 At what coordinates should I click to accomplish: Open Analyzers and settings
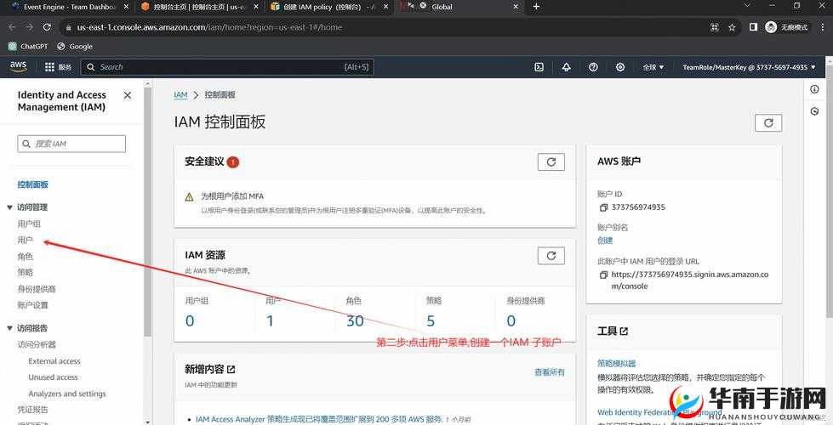coord(67,394)
